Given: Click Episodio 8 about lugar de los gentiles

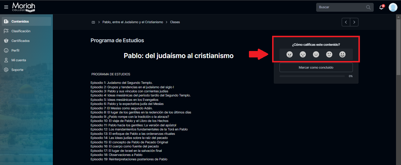Looking at the screenshot, I should click(x=141, y=113).
